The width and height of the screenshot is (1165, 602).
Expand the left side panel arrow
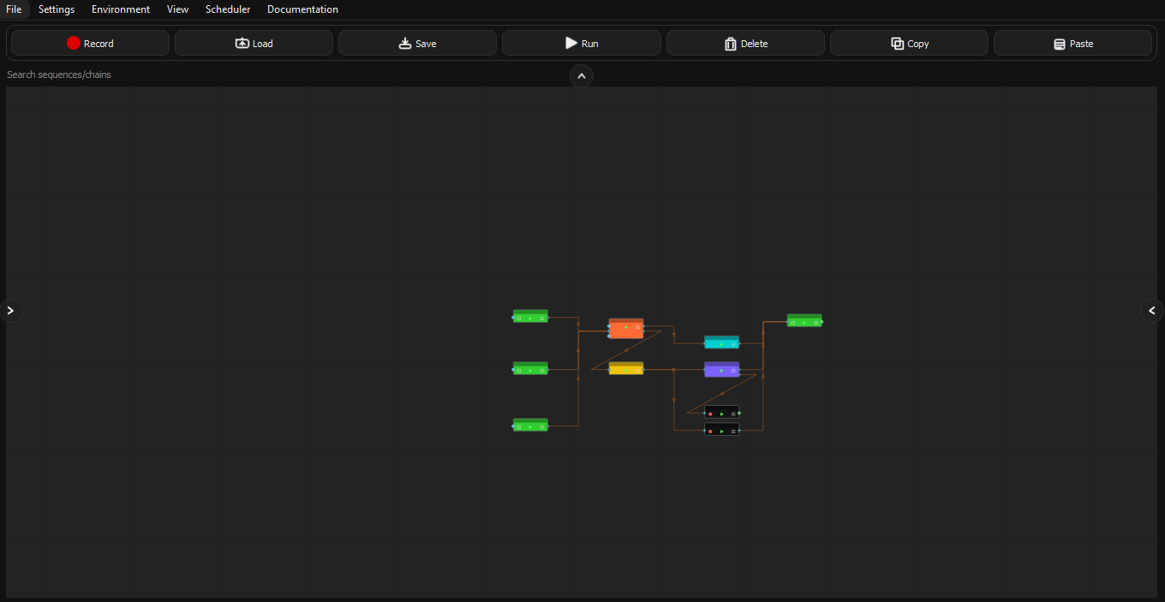point(11,310)
